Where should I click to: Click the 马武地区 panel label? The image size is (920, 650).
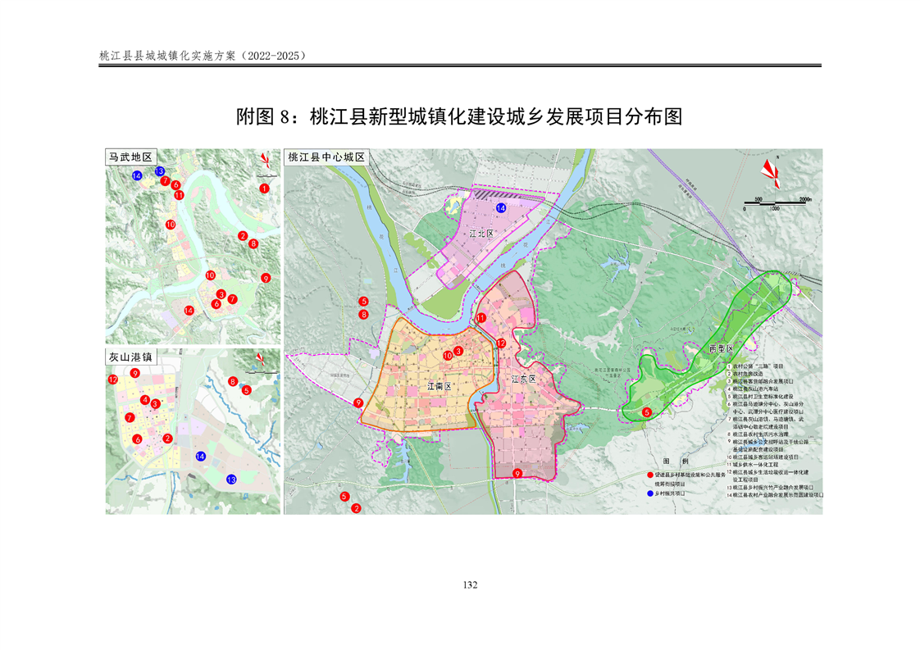point(131,157)
